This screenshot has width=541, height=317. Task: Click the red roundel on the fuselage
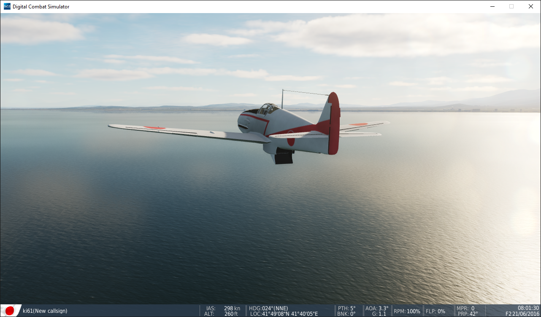(x=291, y=138)
